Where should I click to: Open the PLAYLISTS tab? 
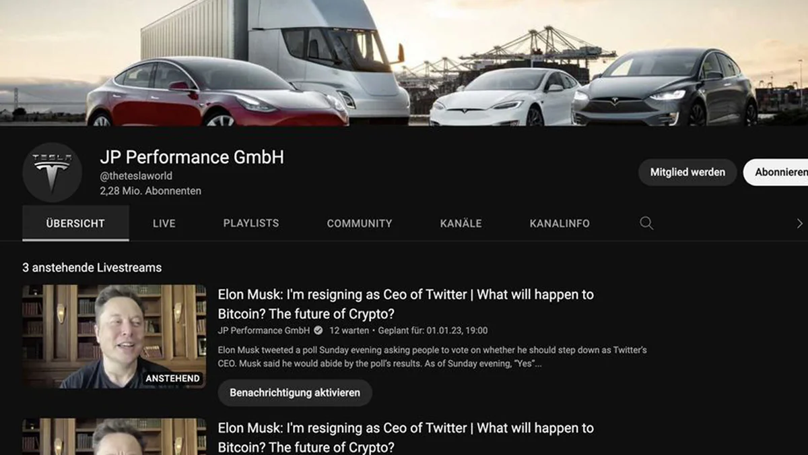click(251, 223)
